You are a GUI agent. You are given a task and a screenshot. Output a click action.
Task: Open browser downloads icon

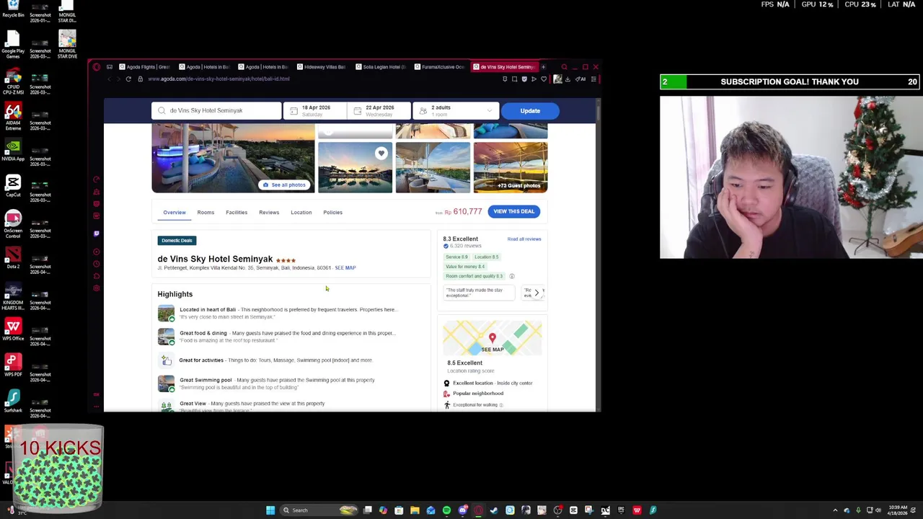[x=568, y=79]
